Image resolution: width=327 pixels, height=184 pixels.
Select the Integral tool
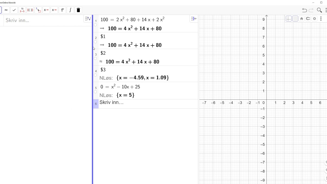point(70,10)
